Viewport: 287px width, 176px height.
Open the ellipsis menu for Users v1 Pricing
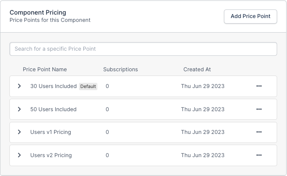pos(259,132)
